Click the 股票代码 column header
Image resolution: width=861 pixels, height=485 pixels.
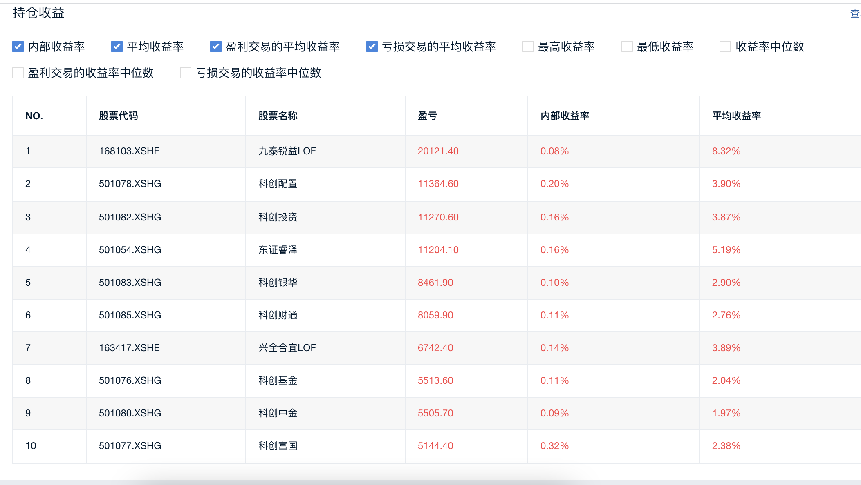pyautogui.click(x=118, y=116)
